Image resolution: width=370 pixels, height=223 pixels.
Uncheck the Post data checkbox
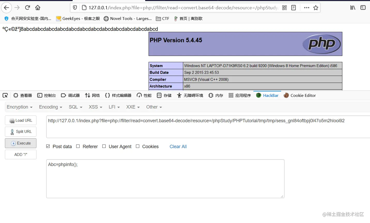[x=48, y=146]
